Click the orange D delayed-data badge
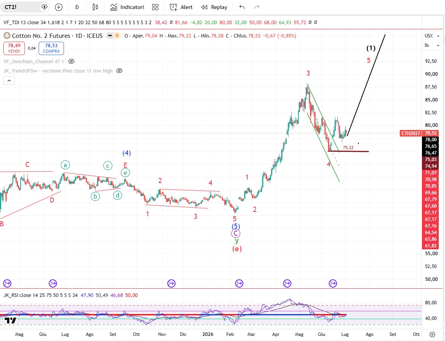Image resolution: width=445 pixels, height=341 pixels. coord(117,36)
